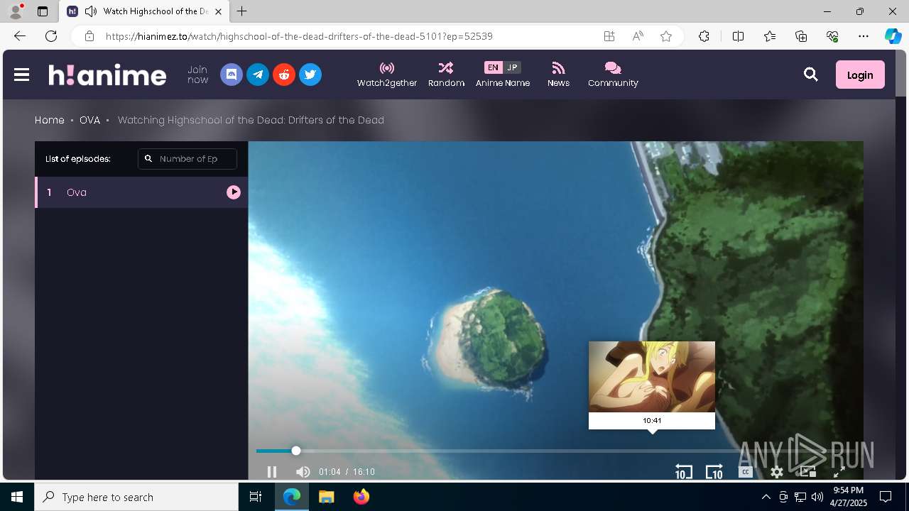
Task: Open File Explorer from the taskbar
Action: click(326, 497)
